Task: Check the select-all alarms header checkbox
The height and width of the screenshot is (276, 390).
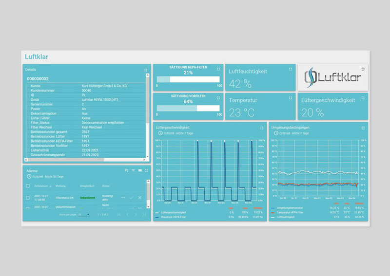Action: pos(28,186)
